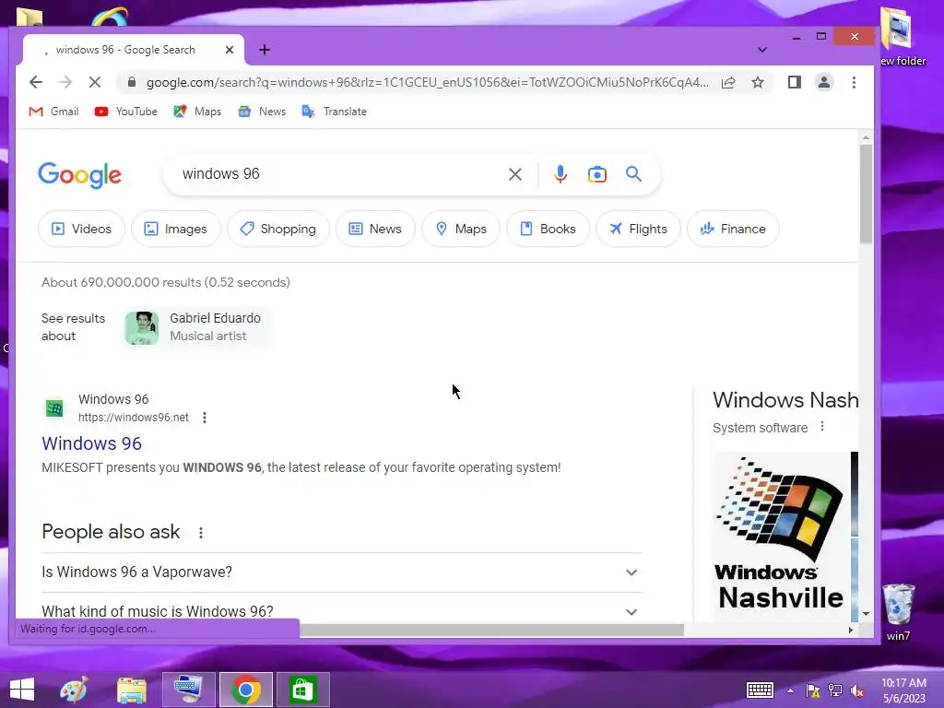The height and width of the screenshot is (708, 944).
Task: Open the Store app in taskbar
Action: 302,690
